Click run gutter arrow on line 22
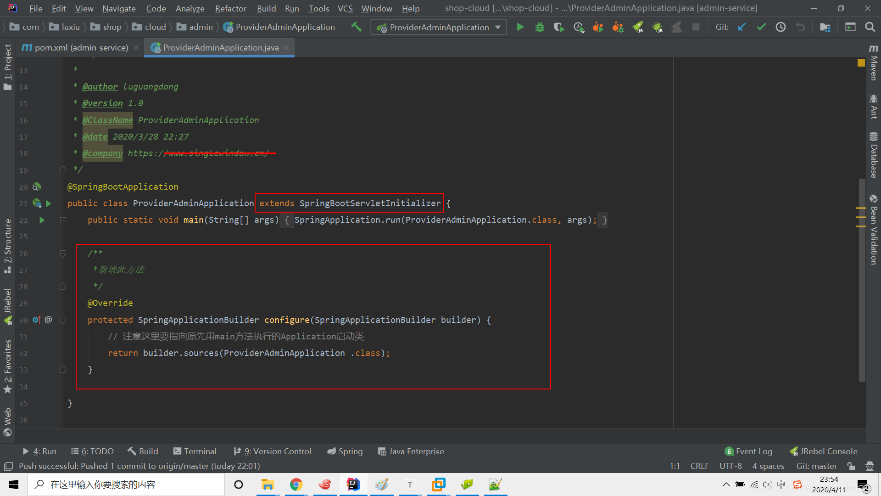This screenshot has width=881, height=496. tap(42, 220)
